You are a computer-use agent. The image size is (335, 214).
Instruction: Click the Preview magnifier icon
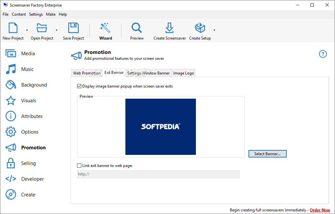tap(137, 28)
